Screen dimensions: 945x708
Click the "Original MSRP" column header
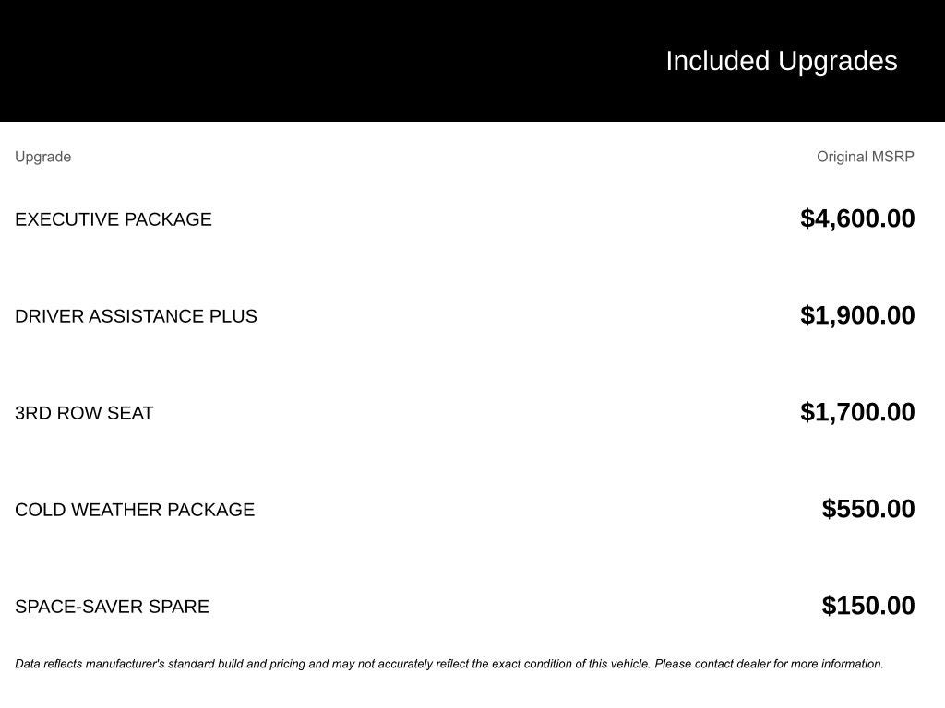[x=865, y=157]
